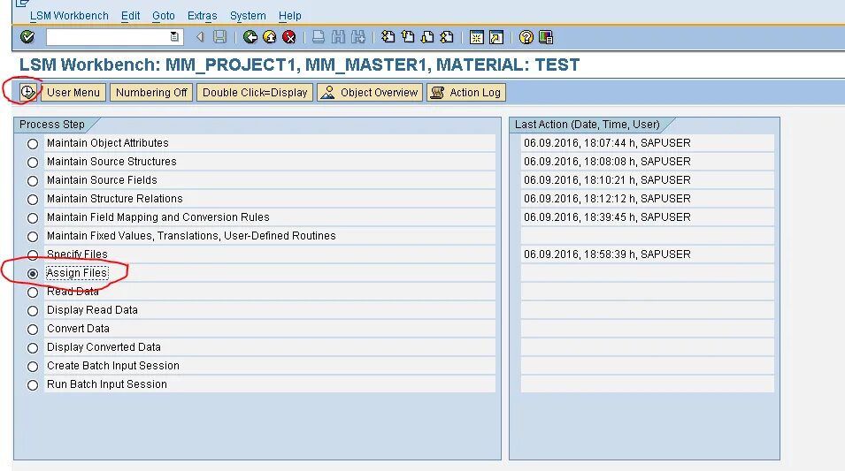Click the Execute clock icon button
Image resolution: width=845 pixels, height=471 pixels.
coord(27,92)
